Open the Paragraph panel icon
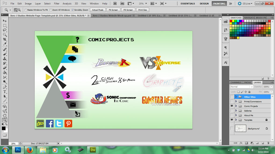Screen dimensions: 275x154 (226, 48)
